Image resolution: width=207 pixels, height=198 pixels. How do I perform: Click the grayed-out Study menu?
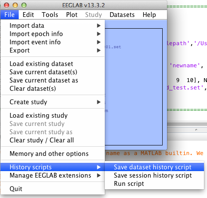pos(93,15)
